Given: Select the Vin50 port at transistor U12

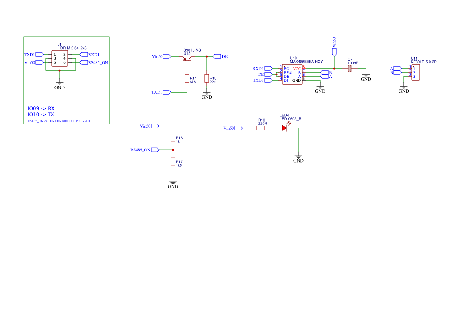Looking at the screenshot, I should (167, 56).
